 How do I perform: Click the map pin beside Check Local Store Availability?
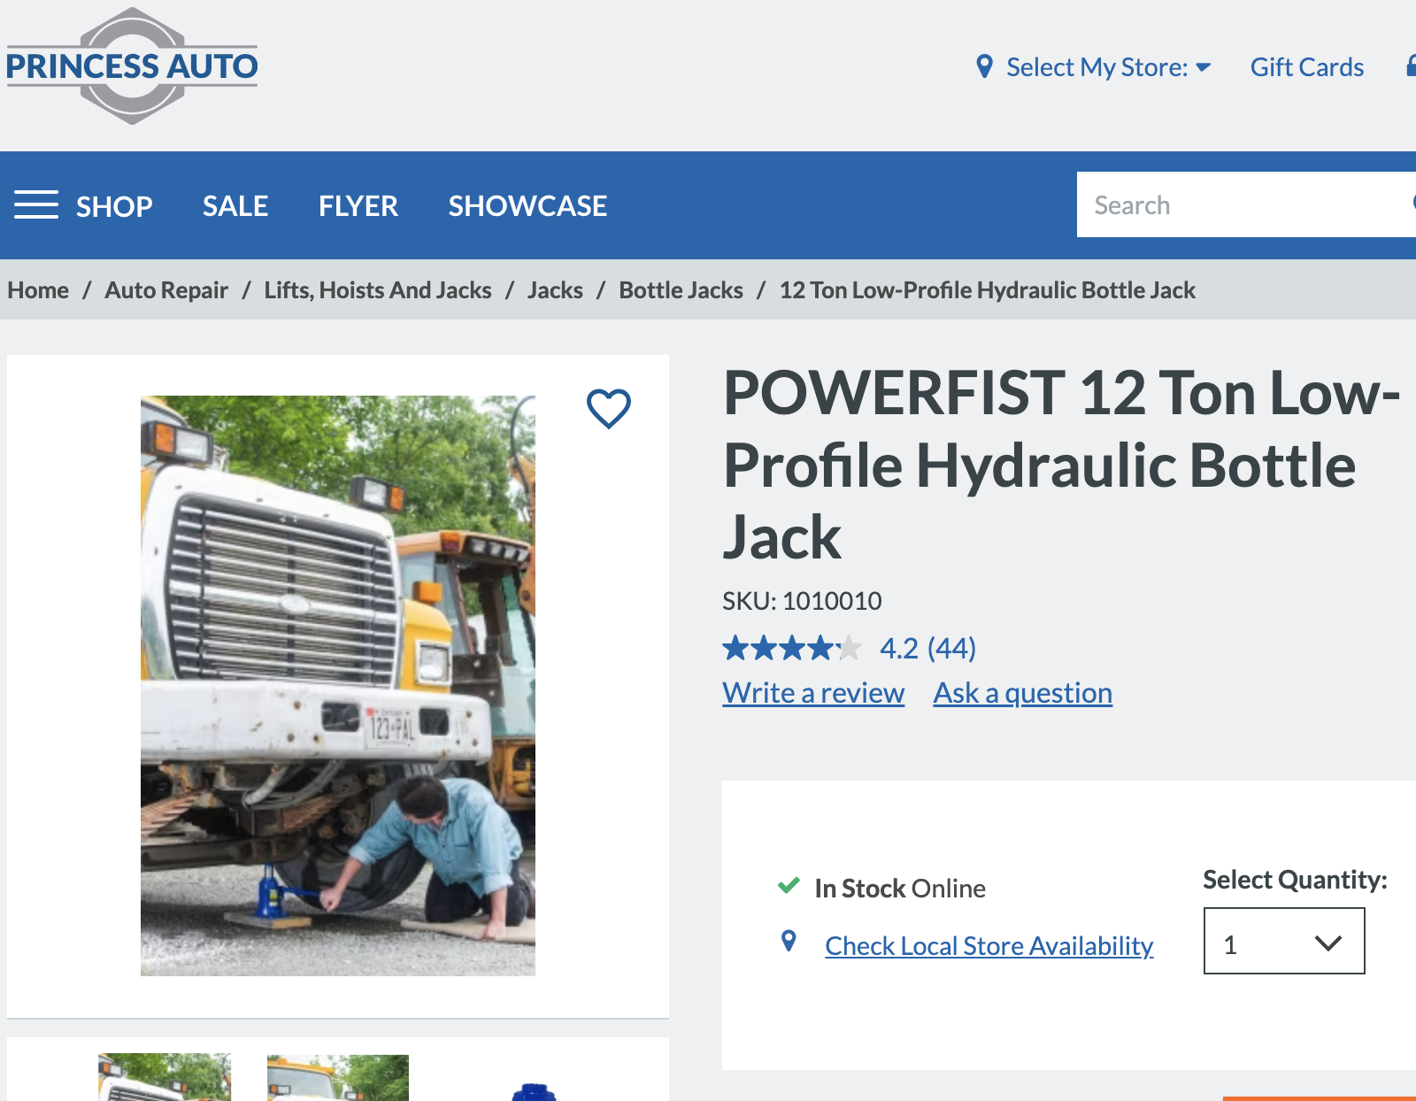click(789, 941)
